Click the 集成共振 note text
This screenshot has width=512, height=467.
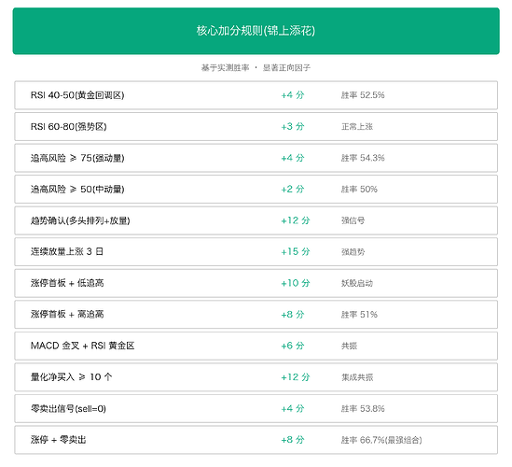(357, 377)
